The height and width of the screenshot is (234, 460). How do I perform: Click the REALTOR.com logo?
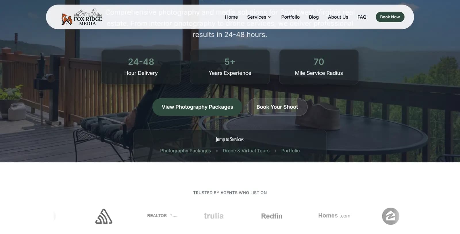pyautogui.click(x=163, y=216)
